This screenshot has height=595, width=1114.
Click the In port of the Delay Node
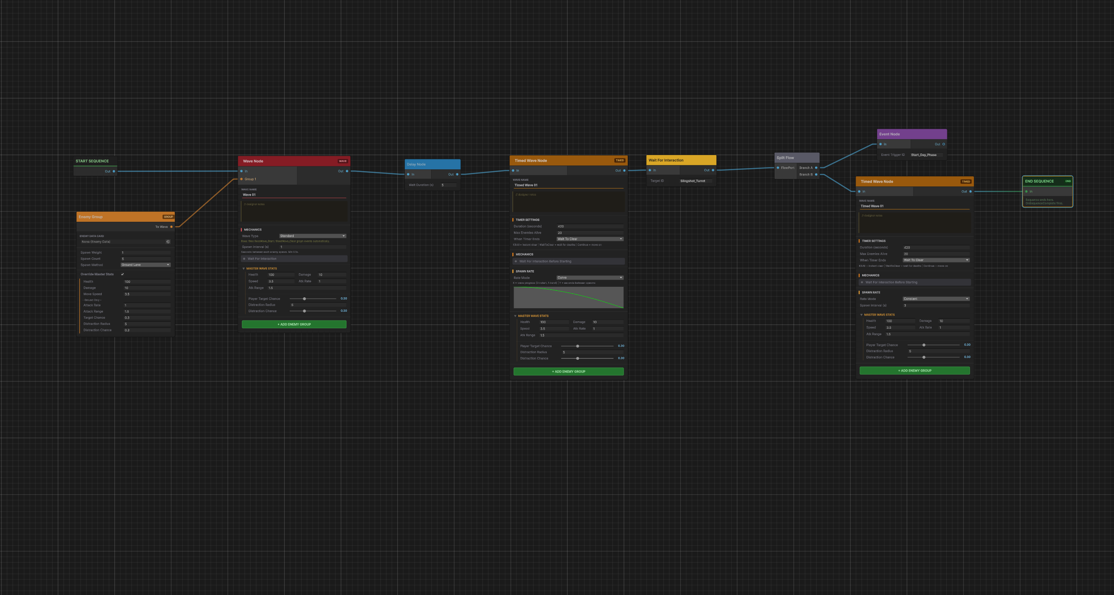pyautogui.click(x=408, y=174)
